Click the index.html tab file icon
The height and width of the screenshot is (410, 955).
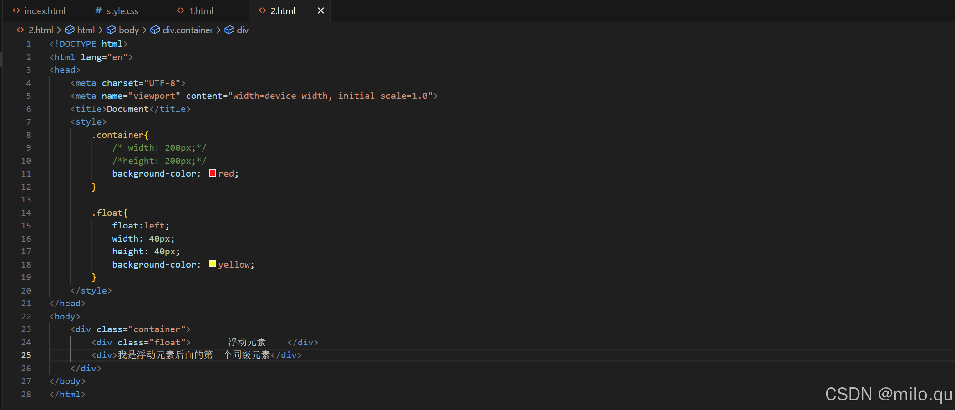(16, 10)
